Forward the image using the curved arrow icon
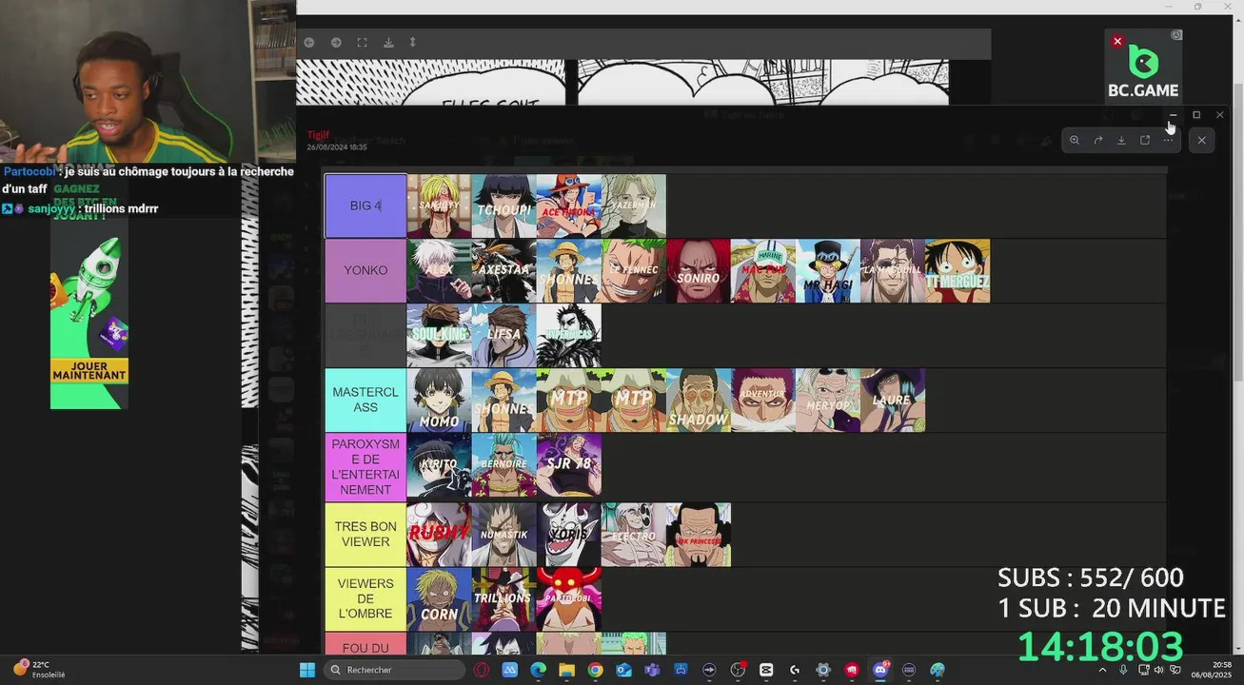 coord(1098,140)
